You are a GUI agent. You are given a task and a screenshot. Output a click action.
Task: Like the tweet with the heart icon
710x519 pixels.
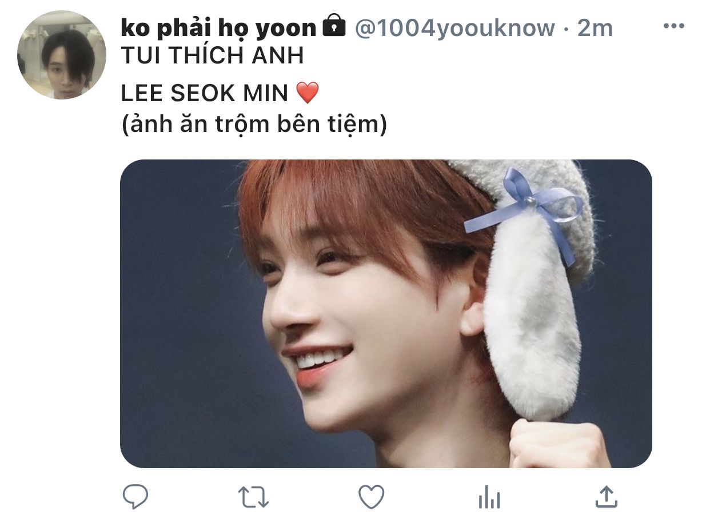coord(371,497)
